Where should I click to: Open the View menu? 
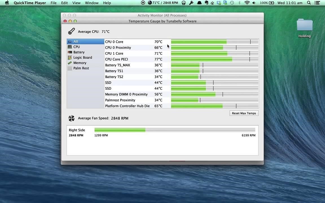pos(76,3)
